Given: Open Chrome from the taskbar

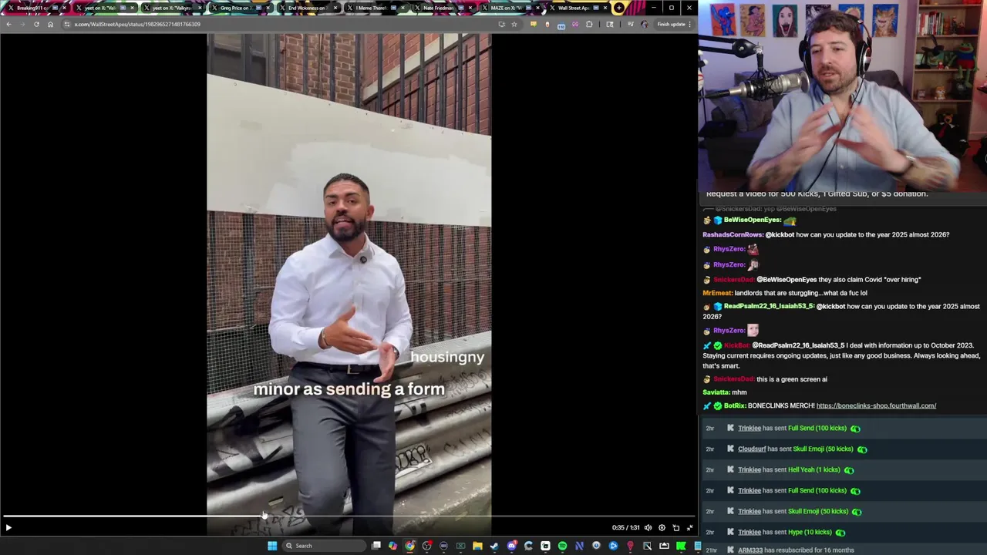Looking at the screenshot, I should coord(409,546).
